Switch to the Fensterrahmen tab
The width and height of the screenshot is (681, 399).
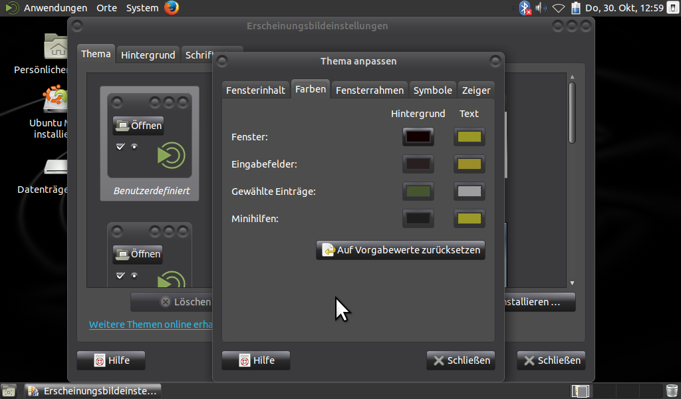[x=370, y=90]
